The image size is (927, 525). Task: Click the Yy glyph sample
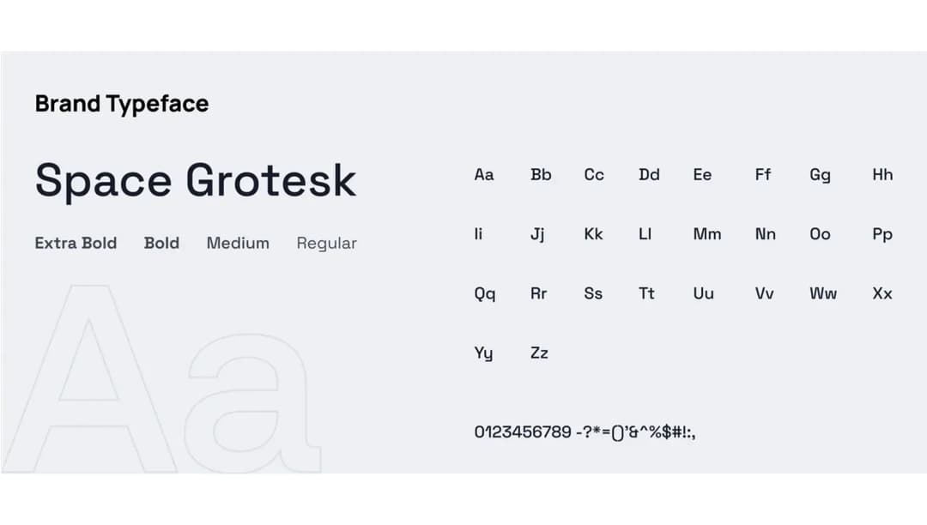(483, 353)
